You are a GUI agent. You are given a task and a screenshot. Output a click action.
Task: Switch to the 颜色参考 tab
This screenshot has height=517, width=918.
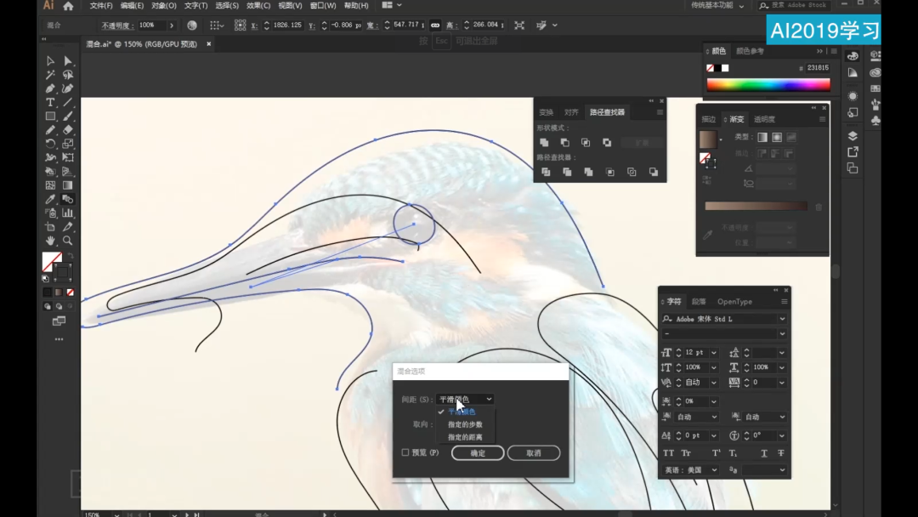pyautogui.click(x=750, y=51)
